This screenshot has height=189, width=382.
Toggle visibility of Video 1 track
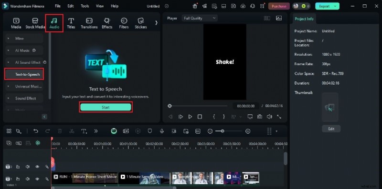tap(37, 179)
